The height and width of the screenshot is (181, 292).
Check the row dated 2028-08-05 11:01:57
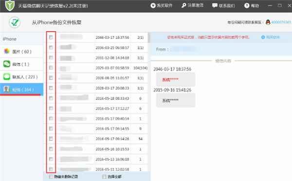[51, 78]
